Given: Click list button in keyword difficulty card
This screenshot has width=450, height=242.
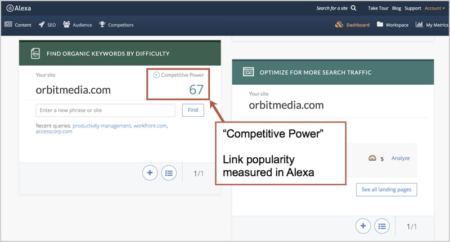Looking at the screenshot, I should click(169, 173).
